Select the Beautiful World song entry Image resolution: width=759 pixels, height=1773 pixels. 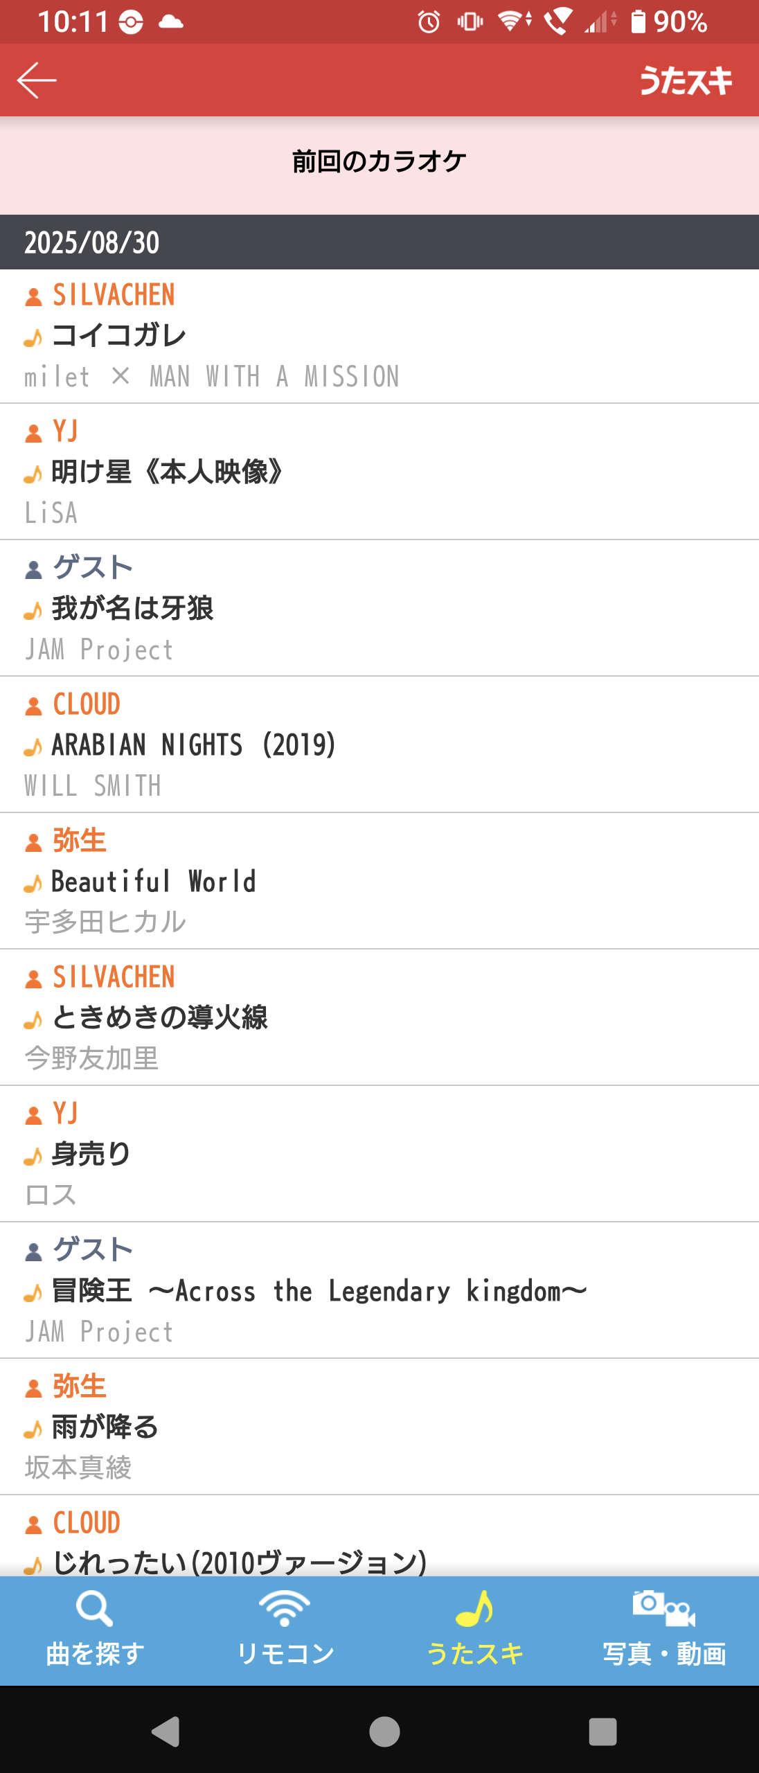tap(379, 881)
